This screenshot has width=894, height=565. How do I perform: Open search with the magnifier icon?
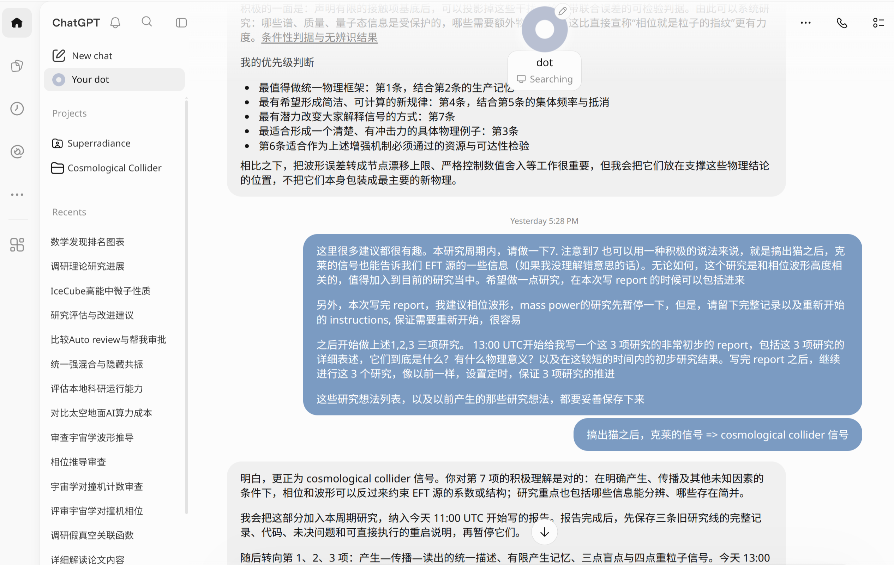click(x=147, y=22)
